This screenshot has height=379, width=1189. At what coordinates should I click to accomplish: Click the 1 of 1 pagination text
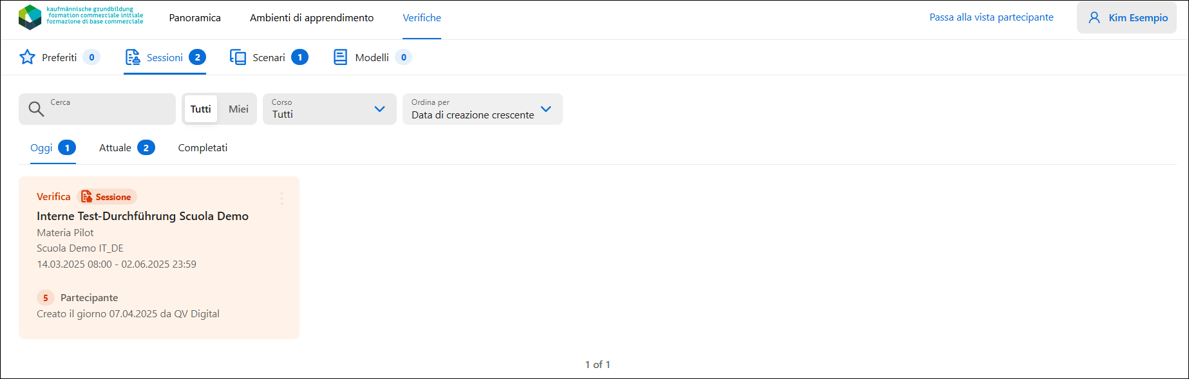click(598, 364)
